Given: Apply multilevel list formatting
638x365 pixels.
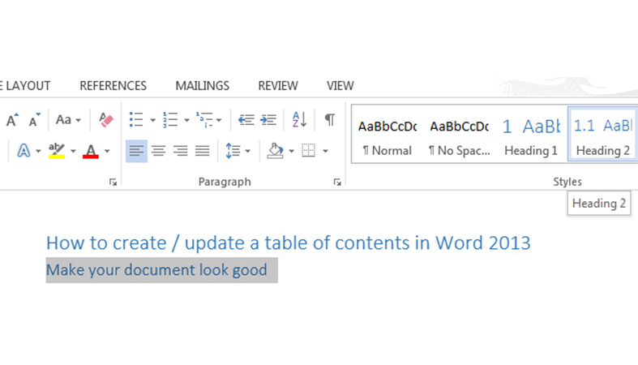Looking at the screenshot, I should coord(204,119).
